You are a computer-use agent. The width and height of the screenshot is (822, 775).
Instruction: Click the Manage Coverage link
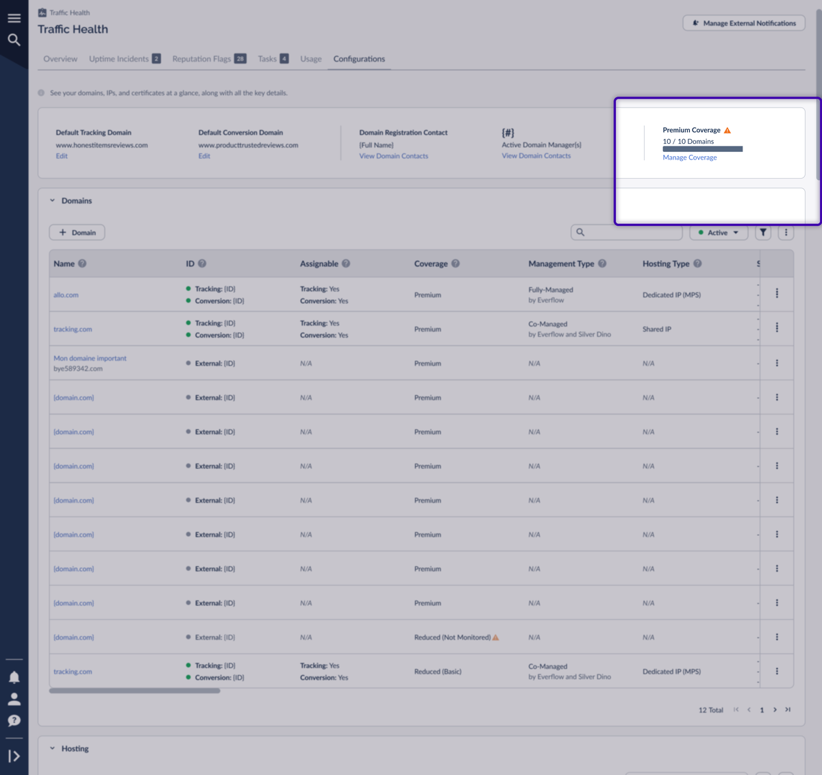pyautogui.click(x=690, y=157)
